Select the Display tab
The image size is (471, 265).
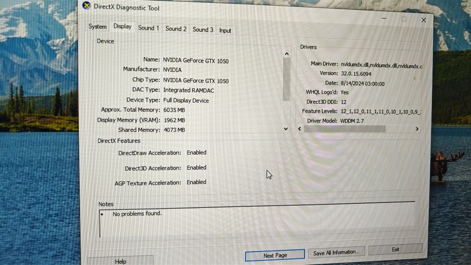[122, 26]
